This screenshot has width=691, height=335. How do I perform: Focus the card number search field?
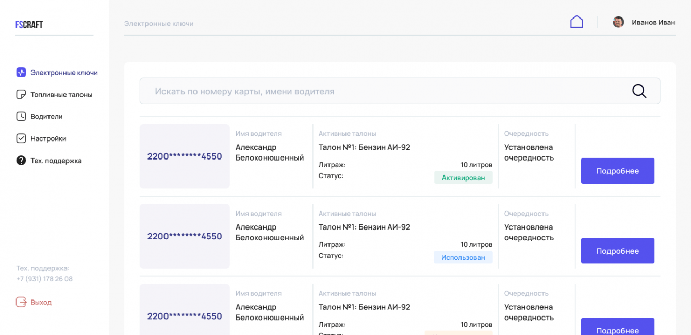pyautogui.click(x=382, y=91)
